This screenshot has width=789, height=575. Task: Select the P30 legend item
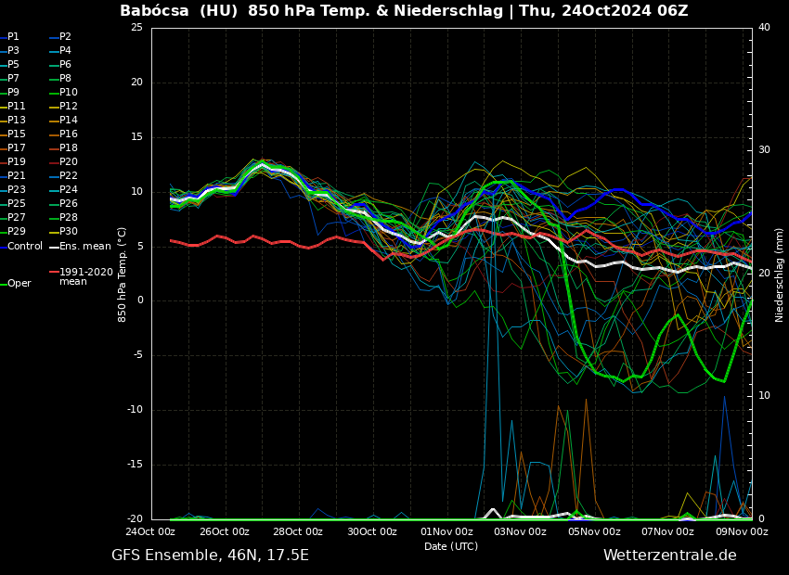69,232
